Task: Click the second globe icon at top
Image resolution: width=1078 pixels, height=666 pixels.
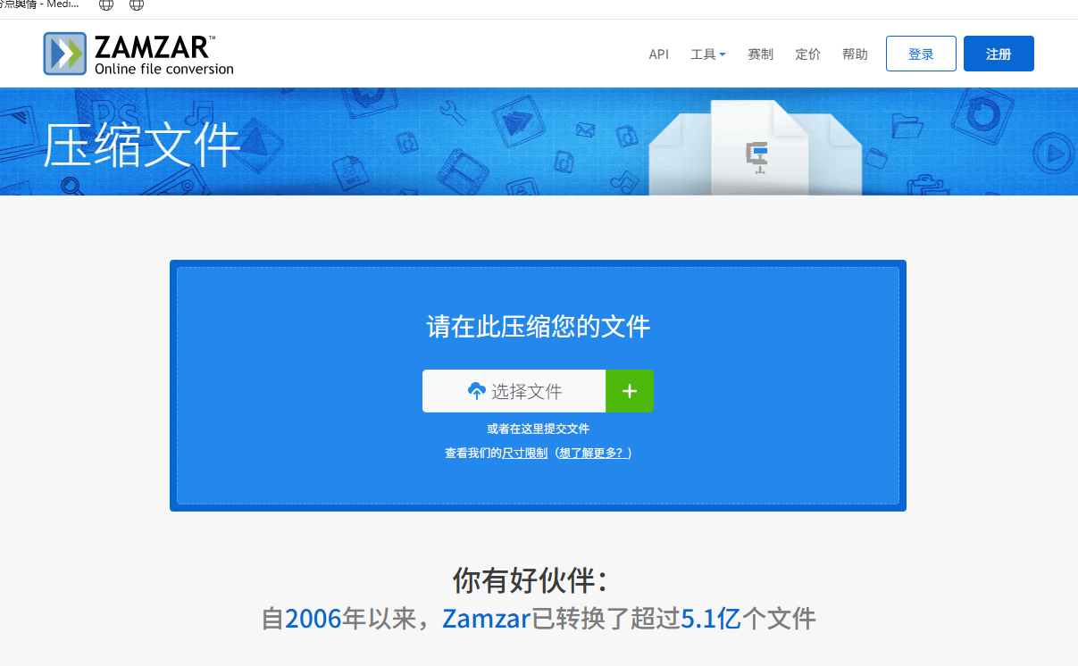Action: coord(137,5)
